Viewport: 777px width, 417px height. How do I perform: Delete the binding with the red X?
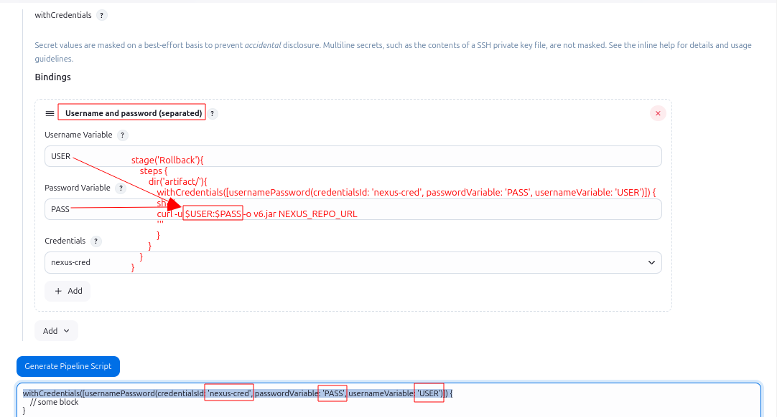coord(658,113)
